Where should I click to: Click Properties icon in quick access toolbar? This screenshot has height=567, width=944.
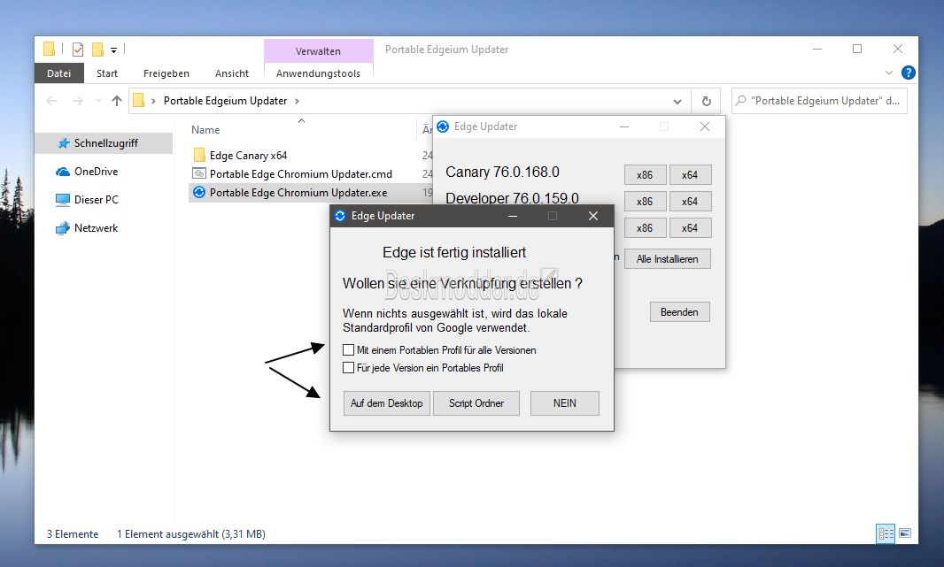(x=78, y=50)
